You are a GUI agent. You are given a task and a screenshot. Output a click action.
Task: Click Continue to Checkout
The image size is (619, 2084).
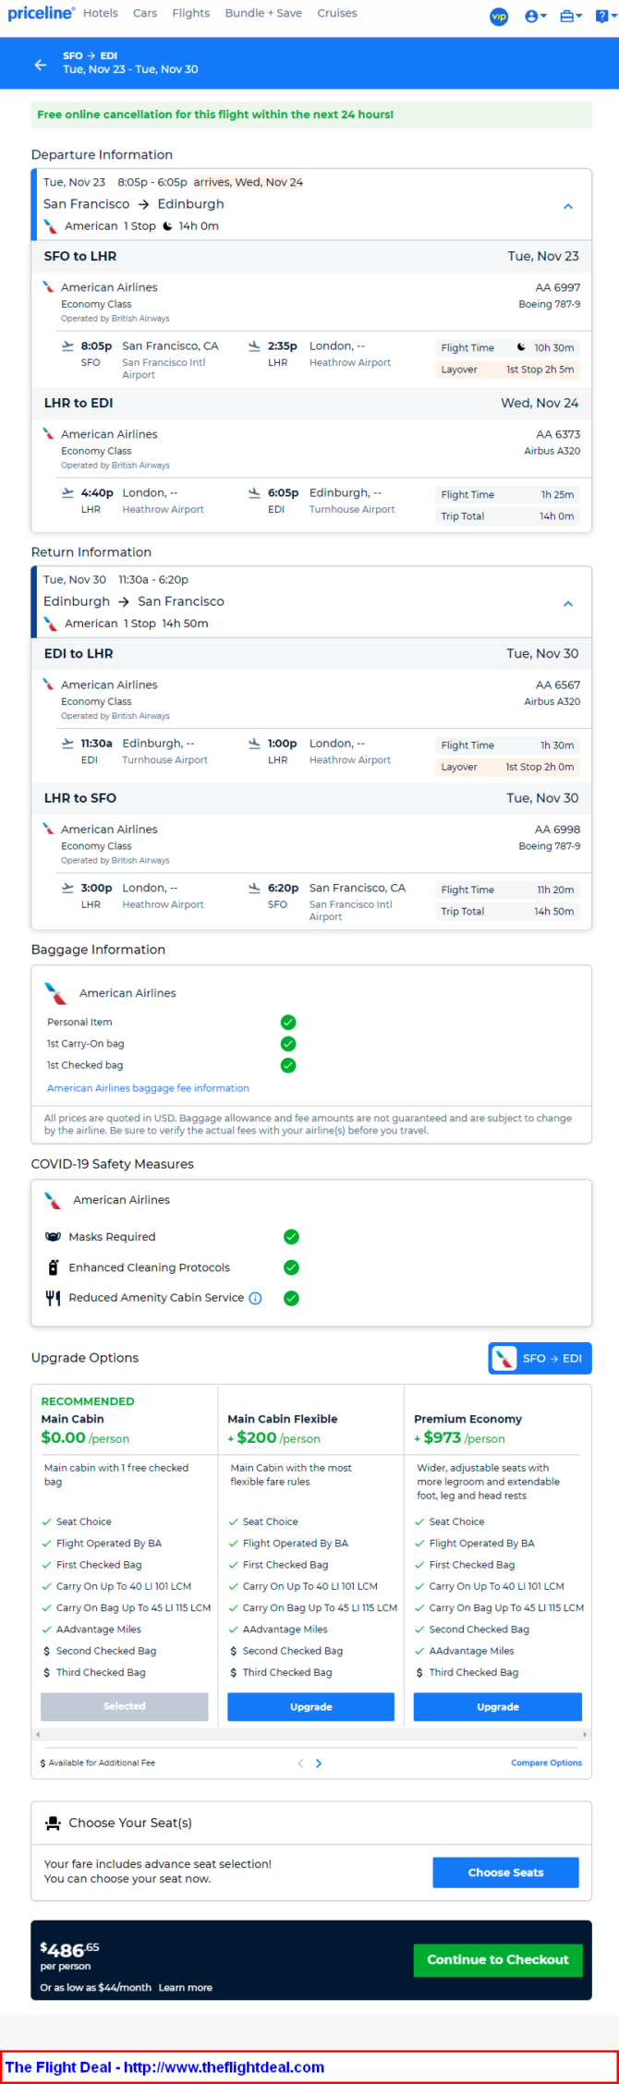click(498, 1959)
